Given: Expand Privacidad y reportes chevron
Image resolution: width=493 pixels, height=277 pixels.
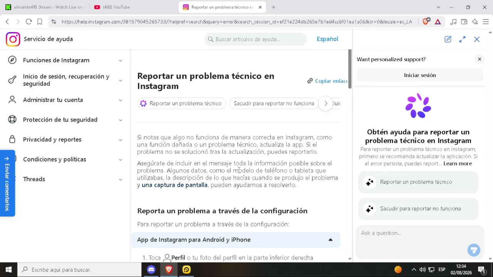Looking at the screenshot, I should [x=121, y=140].
